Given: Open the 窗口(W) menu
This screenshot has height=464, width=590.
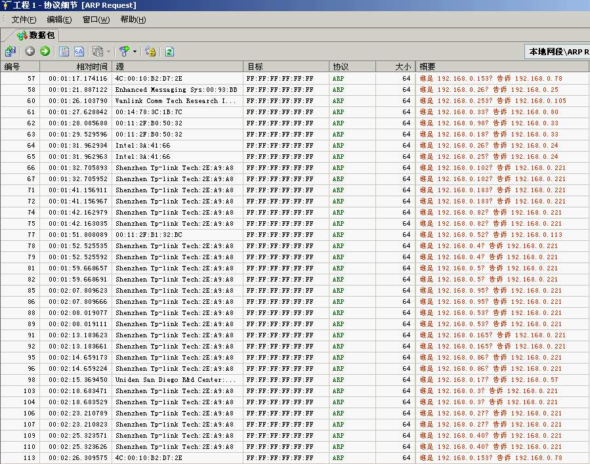Looking at the screenshot, I should (x=96, y=20).
